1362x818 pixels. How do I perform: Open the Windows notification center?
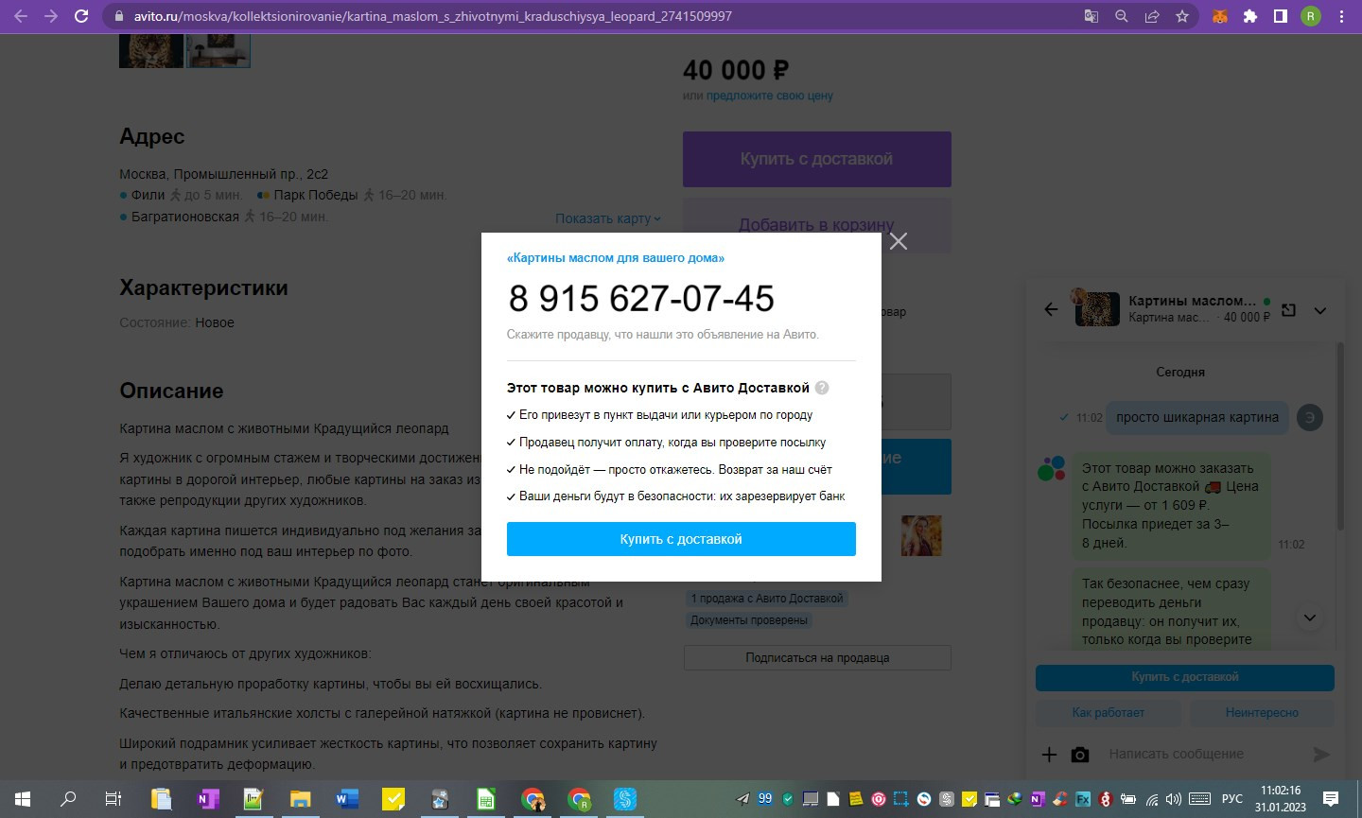[x=1331, y=799]
